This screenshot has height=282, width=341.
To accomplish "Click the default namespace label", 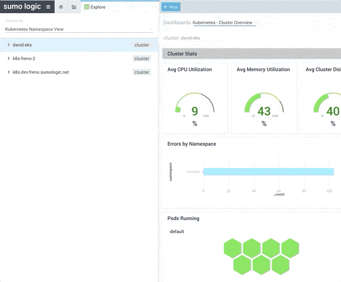I will point(177,231).
